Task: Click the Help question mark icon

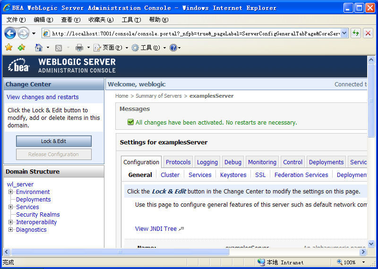Action: [x=173, y=48]
